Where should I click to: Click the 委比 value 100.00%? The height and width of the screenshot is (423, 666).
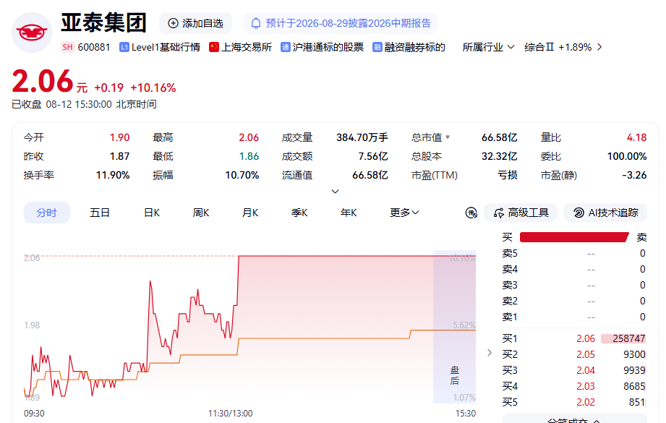[x=626, y=156]
